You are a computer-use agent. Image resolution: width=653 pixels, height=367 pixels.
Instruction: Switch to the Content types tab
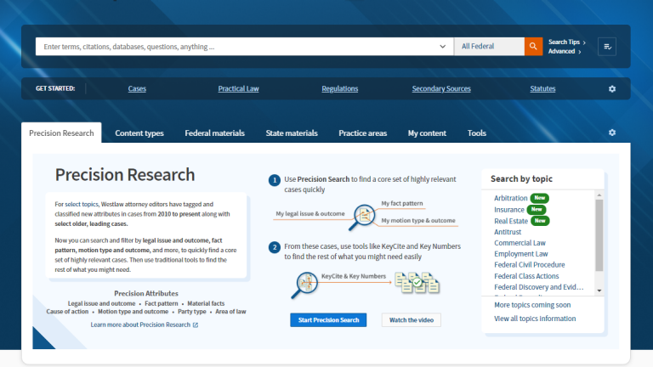(x=139, y=133)
